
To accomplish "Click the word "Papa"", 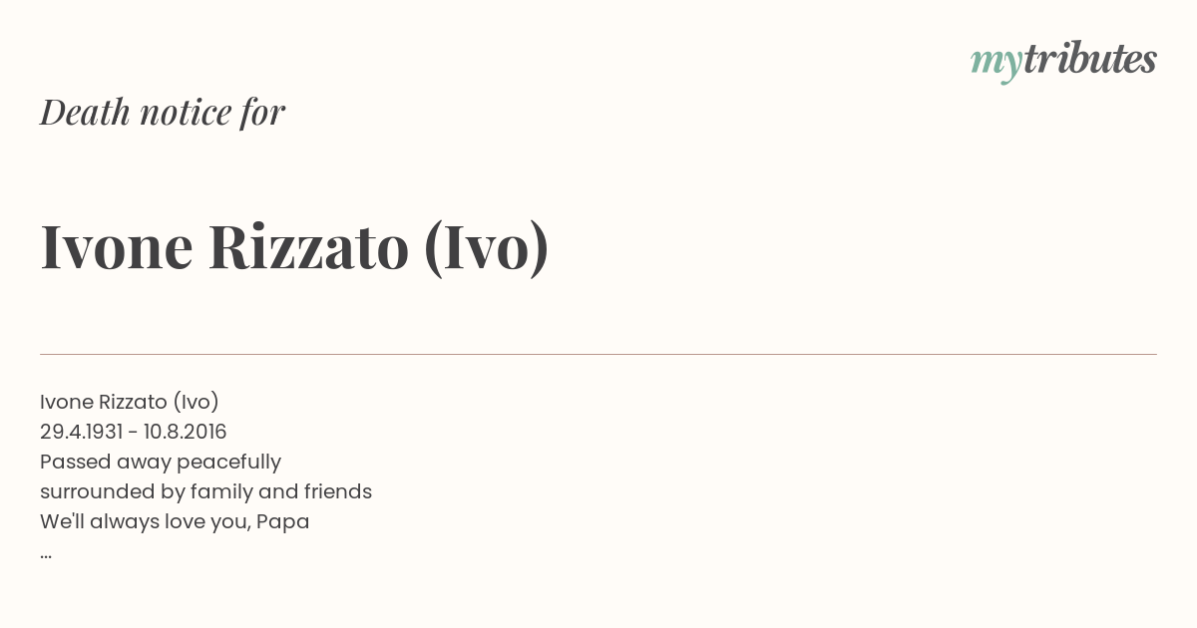I will 283,521.
